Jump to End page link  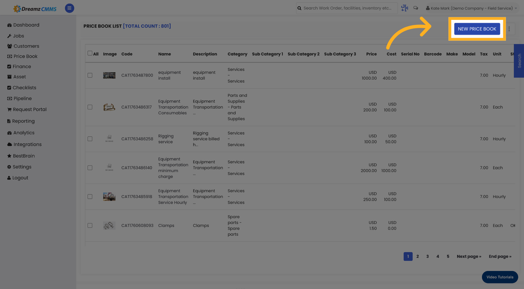(500, 256)
